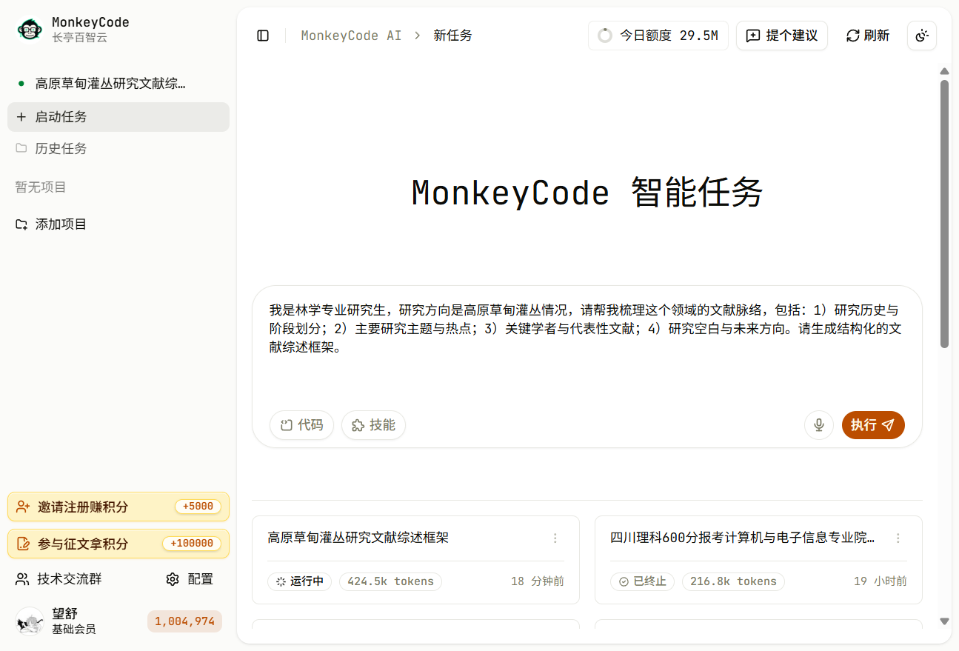This screenshot has width=959, height=651.
Task: Click the 19 小时前 timestamp
Action: 881,581
